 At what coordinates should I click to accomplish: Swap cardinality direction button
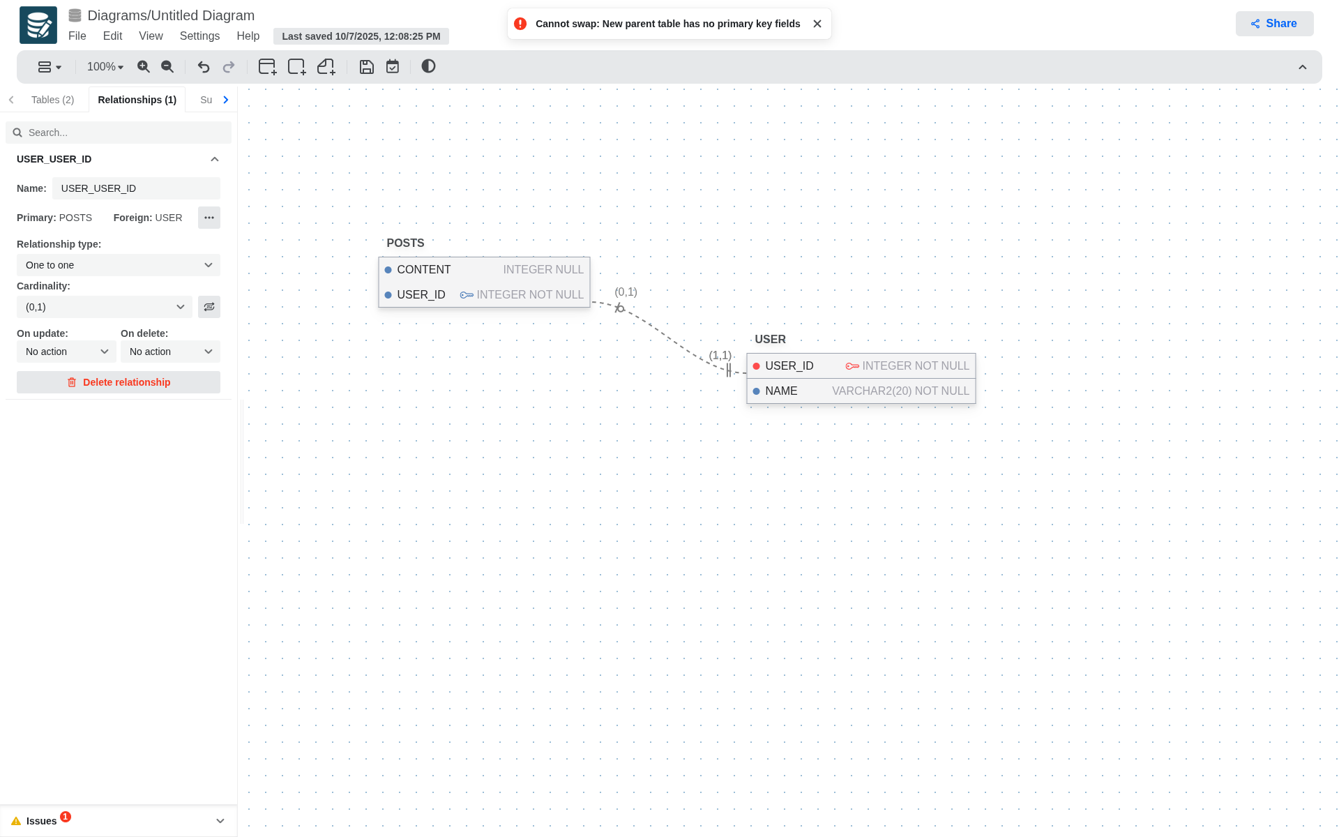tap(209, 307)
